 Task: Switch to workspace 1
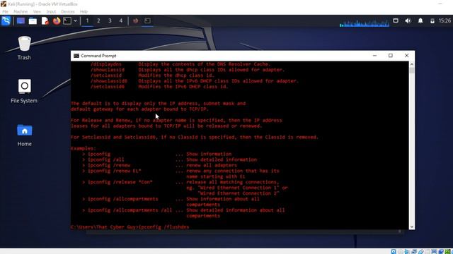87,20
